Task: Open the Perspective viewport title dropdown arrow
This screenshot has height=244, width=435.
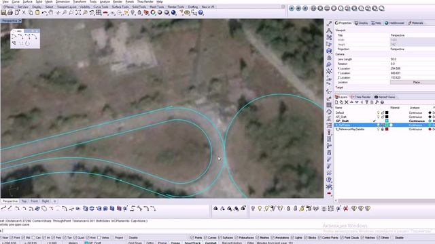Action: (x=20, y=21)
